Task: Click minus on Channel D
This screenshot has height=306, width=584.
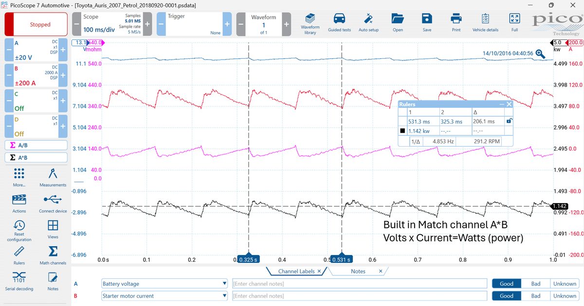Action: 9,126
